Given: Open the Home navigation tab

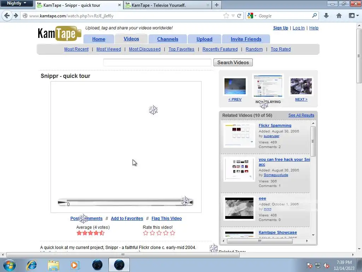Looking at the screenshot, I should 99,39.
